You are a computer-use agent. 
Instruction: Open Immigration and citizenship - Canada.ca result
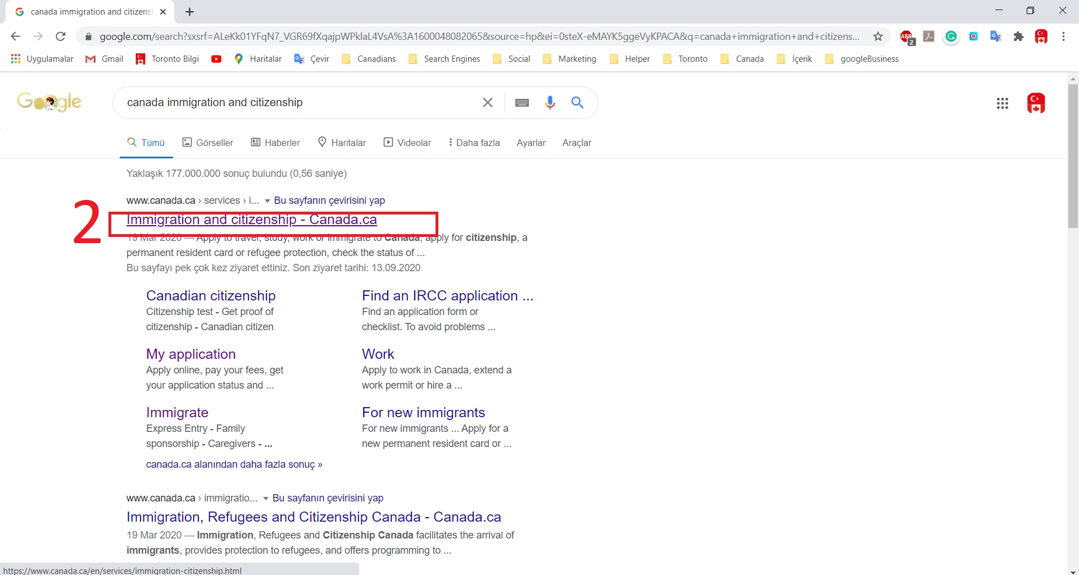point(252,220)
